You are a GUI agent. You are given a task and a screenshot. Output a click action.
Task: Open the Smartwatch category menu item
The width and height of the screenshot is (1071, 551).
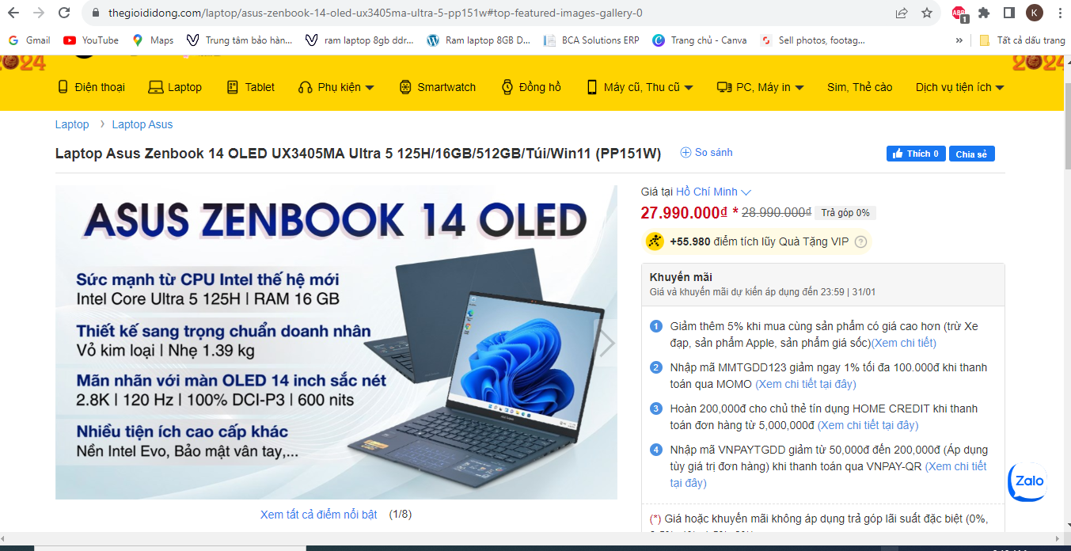click(438, 87)
